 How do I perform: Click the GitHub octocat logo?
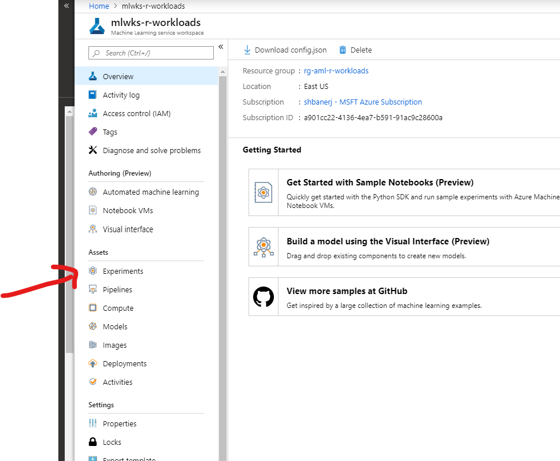point(264,297)
